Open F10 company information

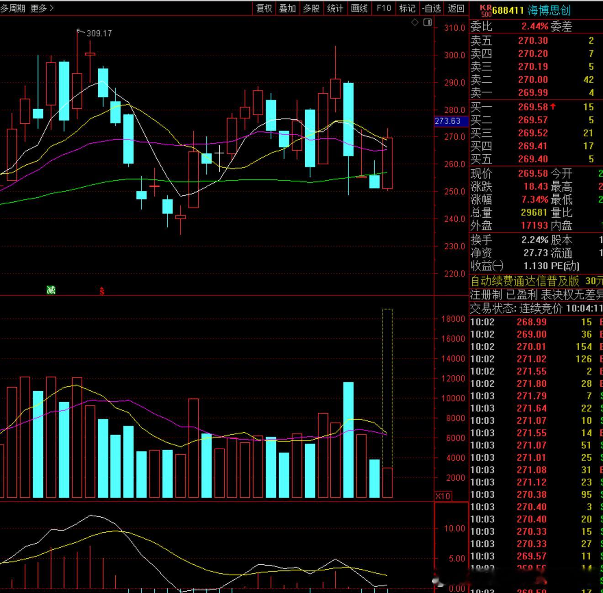coord(384,8)
